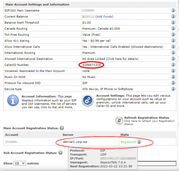Open the Show entries dropdown

[x=20, y=163]
